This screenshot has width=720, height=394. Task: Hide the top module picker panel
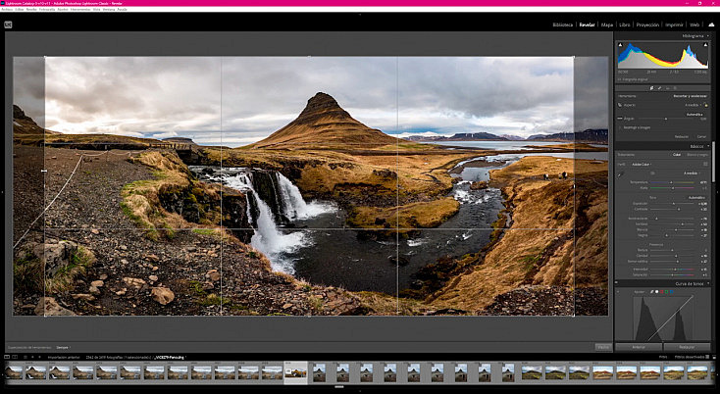point(360,15)
